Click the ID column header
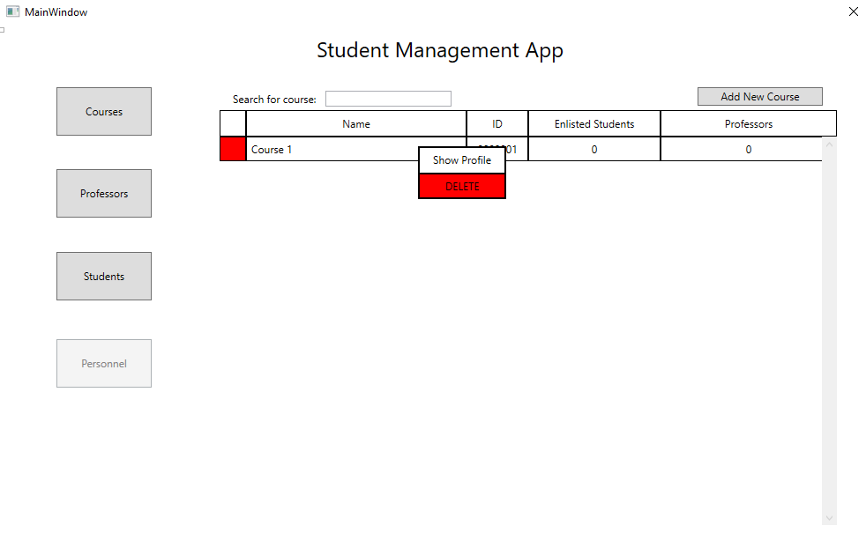Screen dimensions: 866x555 click(x=497, y=124)
